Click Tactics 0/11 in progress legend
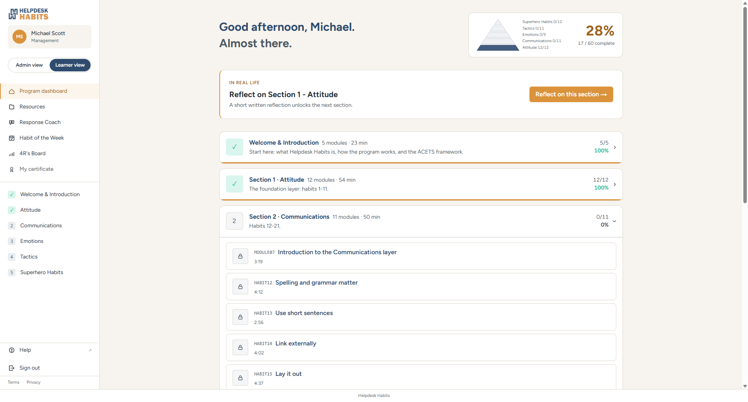Viewport: 748px width, 402px height. (533, 28)
